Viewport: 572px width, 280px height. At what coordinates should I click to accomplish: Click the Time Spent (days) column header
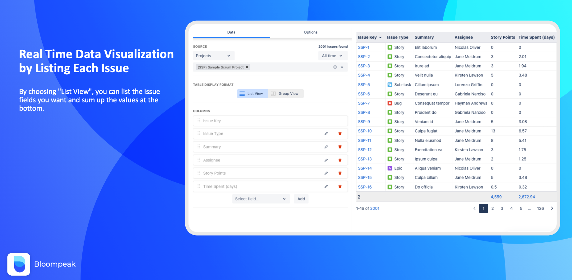click(537, 37)
